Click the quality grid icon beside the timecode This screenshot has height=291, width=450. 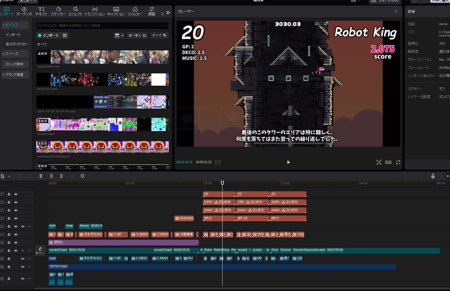tap(218, 162)
